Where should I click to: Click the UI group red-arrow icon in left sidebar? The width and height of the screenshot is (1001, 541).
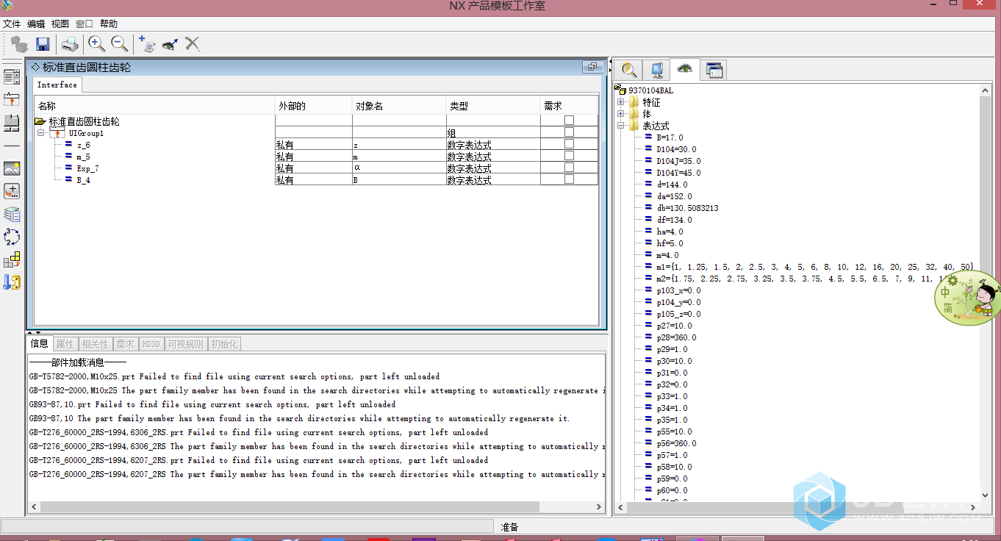point(12,99)
